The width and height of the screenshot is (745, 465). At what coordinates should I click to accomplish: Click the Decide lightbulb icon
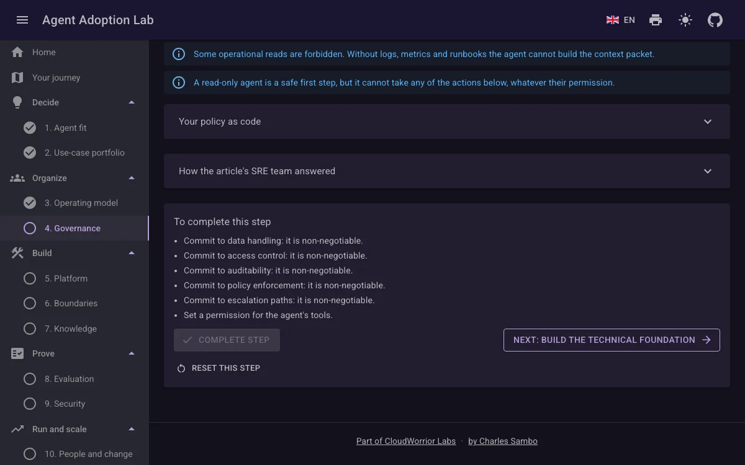coord(17,102)
